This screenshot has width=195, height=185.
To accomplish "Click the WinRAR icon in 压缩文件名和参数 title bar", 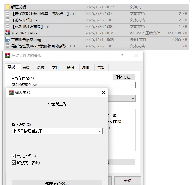I will pyautogui.click(x=8, y=56).
